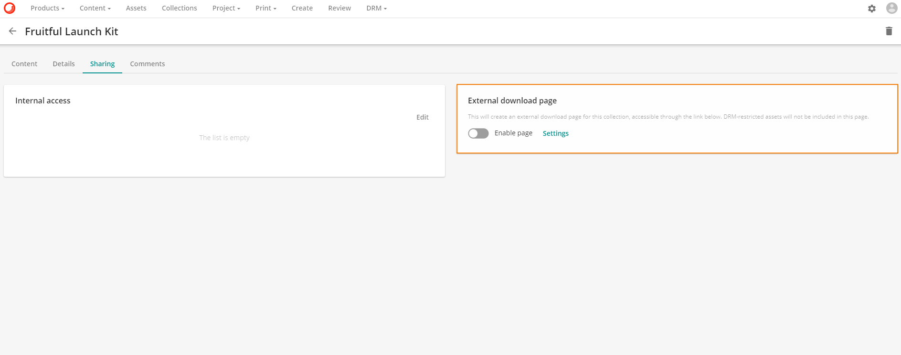This screenshot has width=901, height=355.
Task: Open Review in the top navigation
Action: [339, 8]
